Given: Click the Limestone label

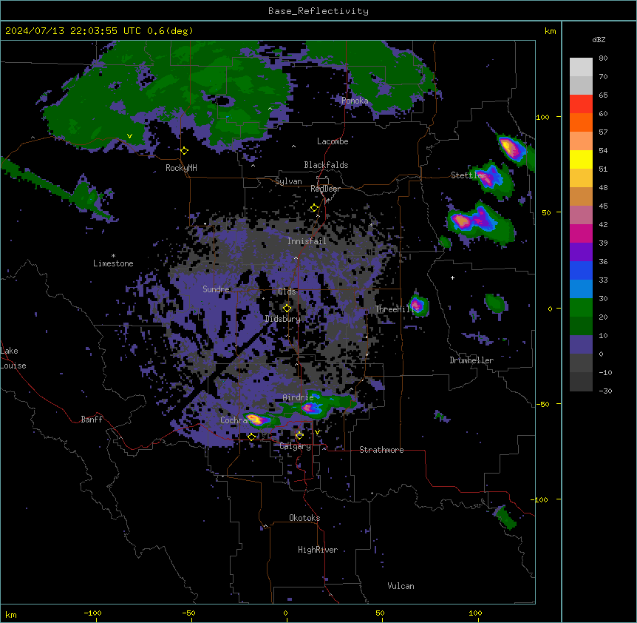Looking at the screenshot, I should pos(113,263).
